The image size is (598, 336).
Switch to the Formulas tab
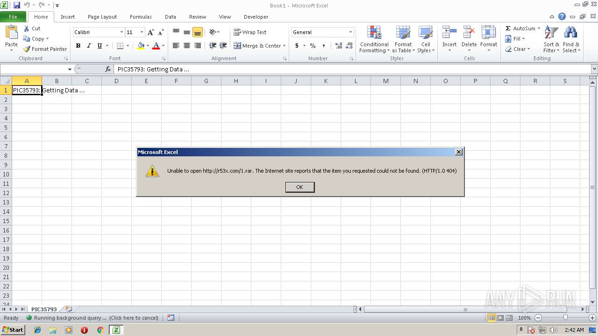141,17
